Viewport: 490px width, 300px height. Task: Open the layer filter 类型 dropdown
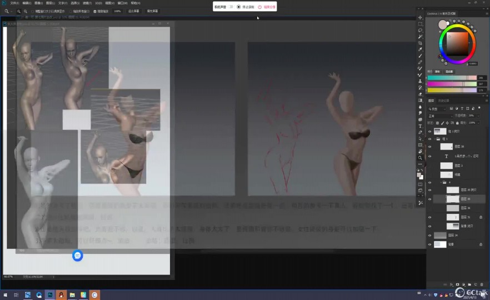(x=437, y=109)
